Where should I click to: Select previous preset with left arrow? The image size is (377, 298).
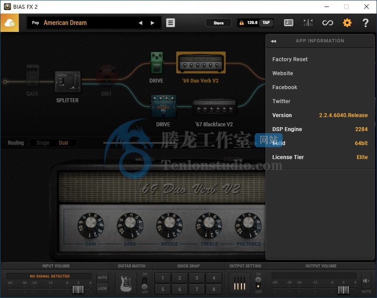click(140, 23)
